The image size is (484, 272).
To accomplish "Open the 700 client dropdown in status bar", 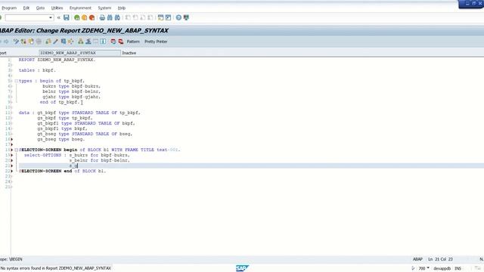I will coord(428,268).
